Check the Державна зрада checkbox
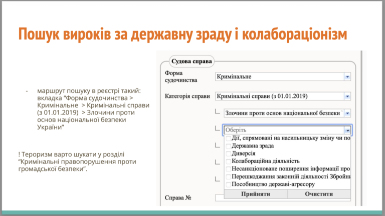Screen dimensions: 385x216 pyautogui.click(x=229, y=146)
